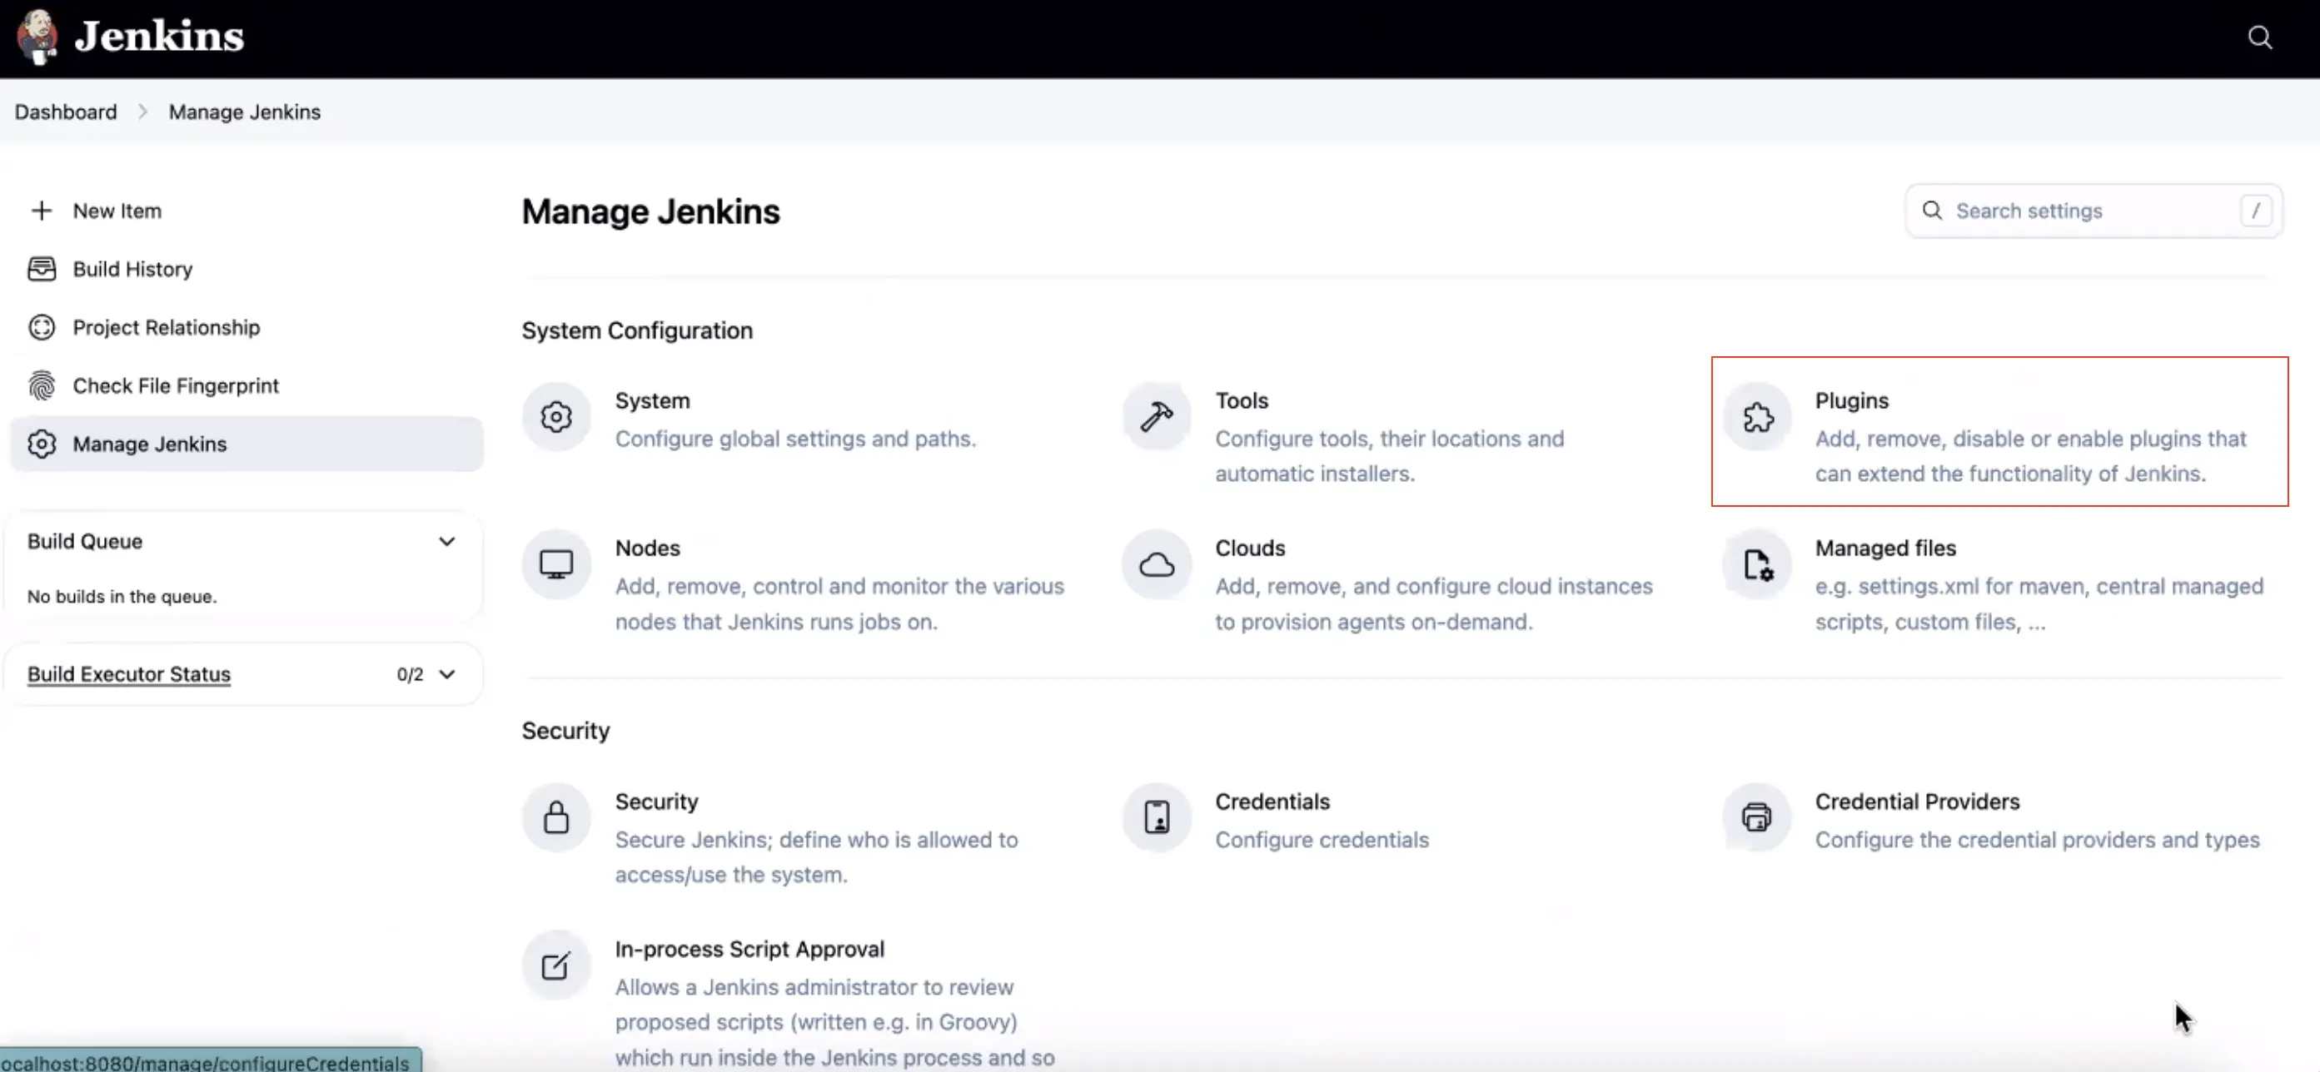The height and width of the screenshot is (1072, 2320).
Task: Click the 0/2 executor count
Action: (410, 674)
